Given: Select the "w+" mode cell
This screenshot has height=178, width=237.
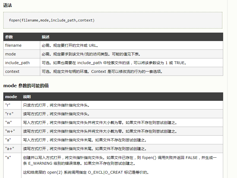Looking at the screenshot, I should pos(10,131).
